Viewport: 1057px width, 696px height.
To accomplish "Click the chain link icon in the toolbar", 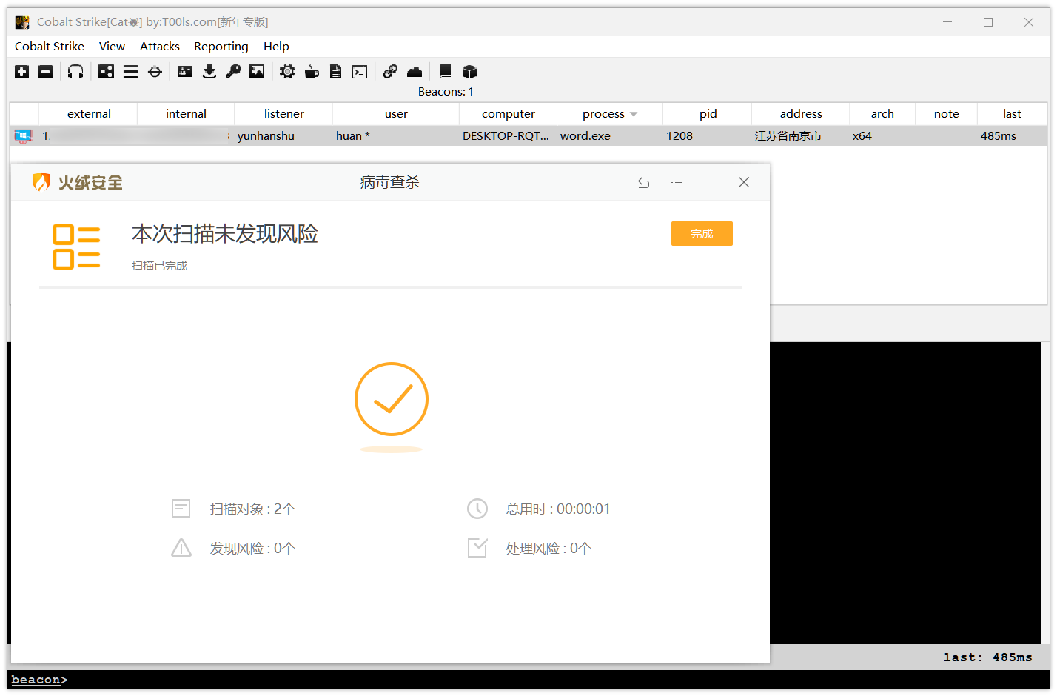I will click(390, 72).
